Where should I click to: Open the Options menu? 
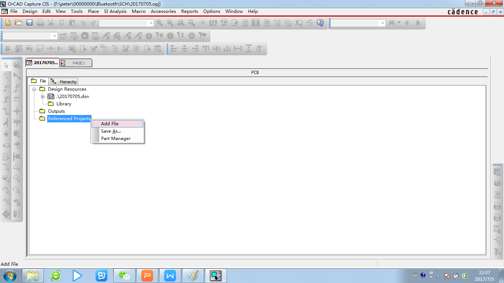(x=212, y=11)
